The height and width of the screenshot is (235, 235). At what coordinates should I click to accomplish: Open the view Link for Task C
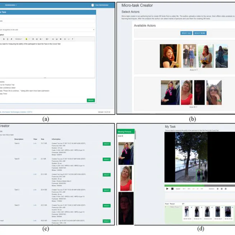(35, 190)
